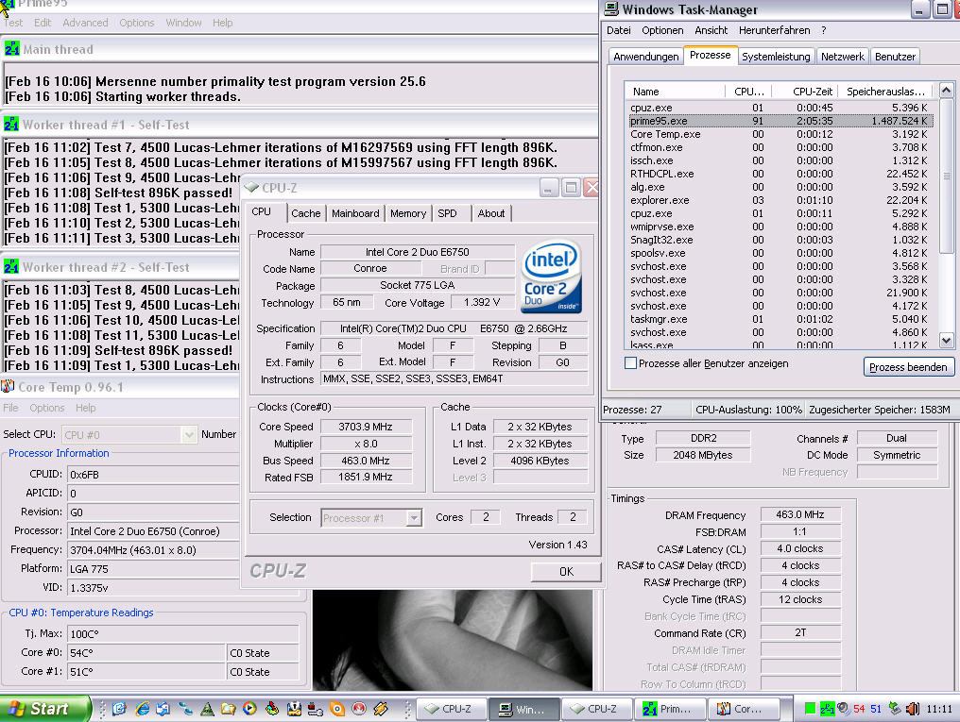Open the Netzwerk tab in Task-Manager
Viewport: 960px width, 722px height.
point(843,57)
